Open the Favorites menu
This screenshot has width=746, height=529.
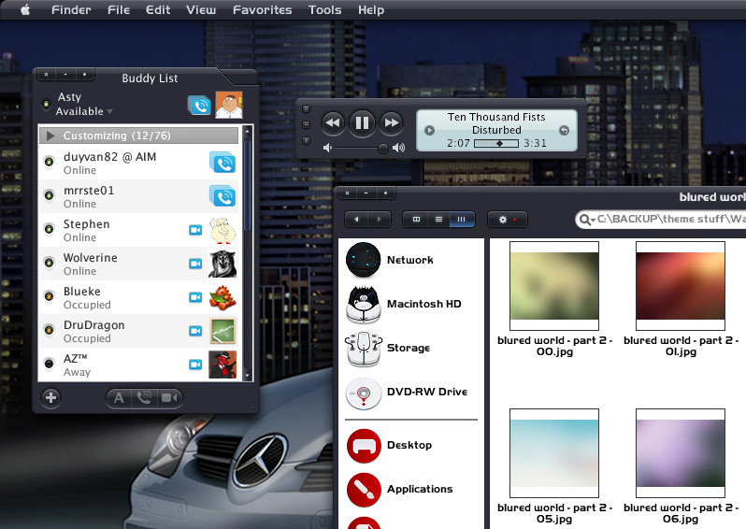(262, 10)
